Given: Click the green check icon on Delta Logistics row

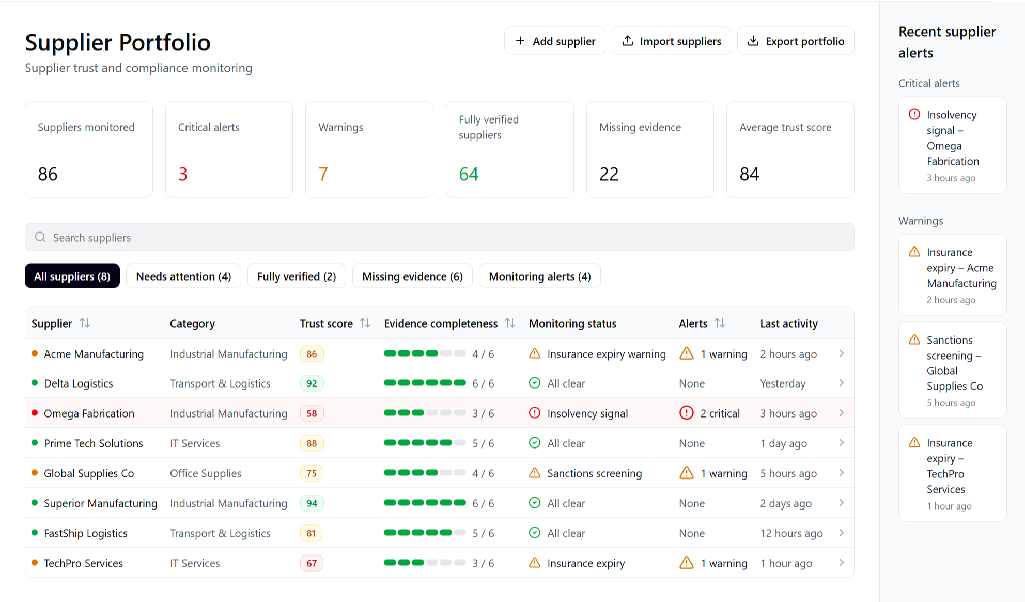Looking at the screenshot, I should point(535,383).
